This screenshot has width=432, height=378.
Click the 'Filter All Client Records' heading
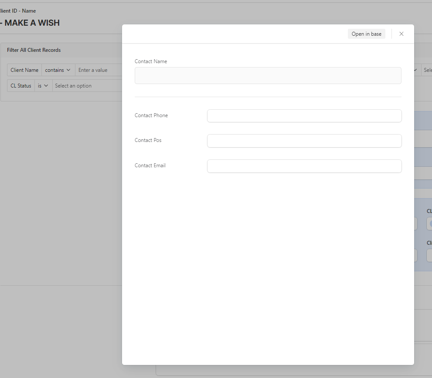[x=34, y=50]
